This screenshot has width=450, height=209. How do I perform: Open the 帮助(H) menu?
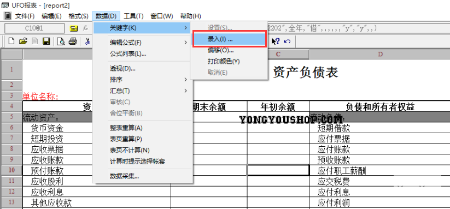pyautogui.click(x=191, y=16)
